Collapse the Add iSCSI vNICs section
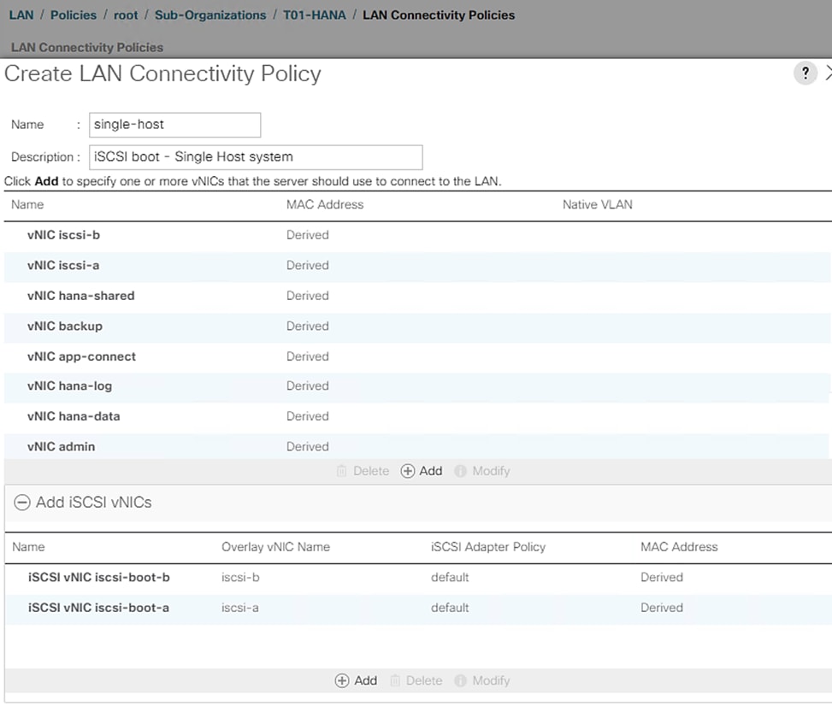Image resolution: width=832 pixels, height=706 pixels. (x=22, y=503)
